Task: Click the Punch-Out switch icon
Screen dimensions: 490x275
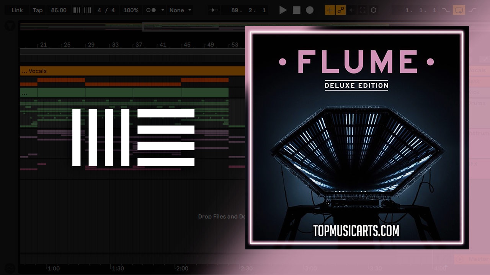Action: click(472, 10)
